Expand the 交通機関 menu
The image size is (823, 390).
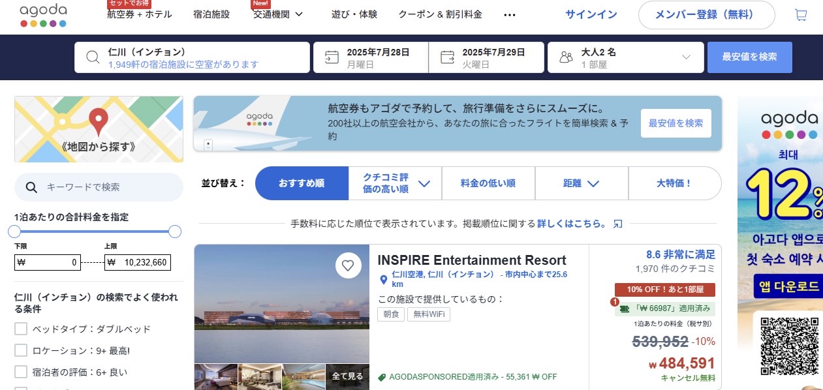pyautogui.click(x=278, y=14)
